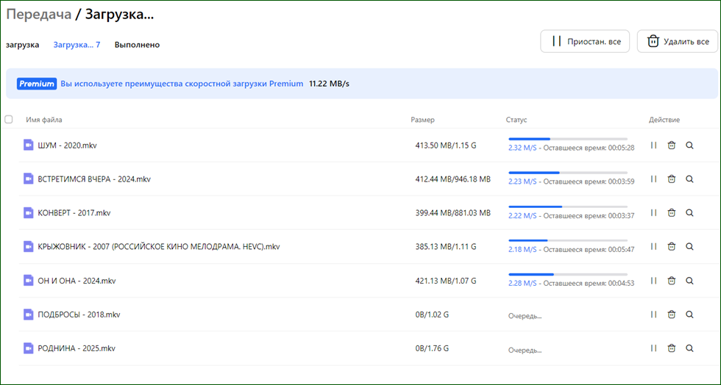The height and width of the screenshot is (385, 721).
Task: Delete the ВСТРЕТИМСЯ ВЧЕРА - 2024.mkv task
Action: click(x=671, y=179)
